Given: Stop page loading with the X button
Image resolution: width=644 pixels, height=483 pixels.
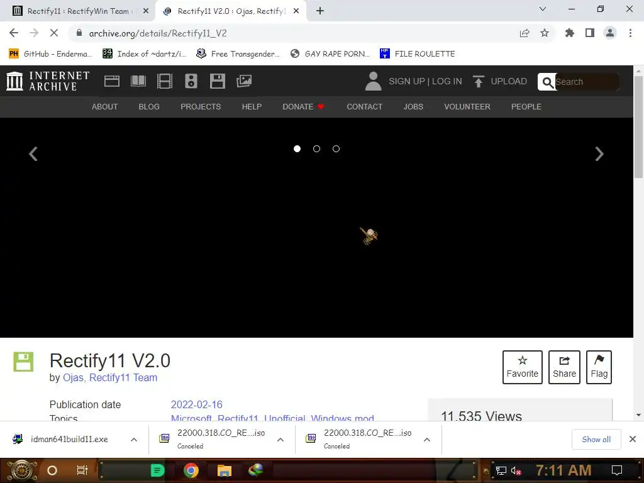Looking at the screenshot, I should tap(54, 33).
